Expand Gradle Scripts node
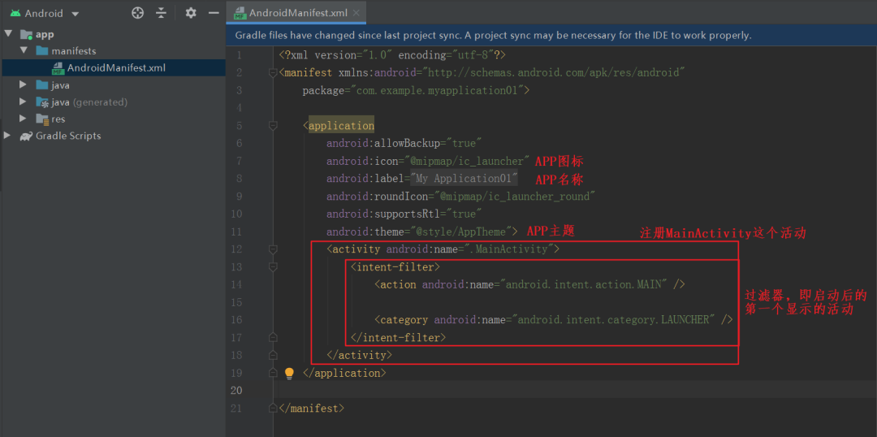This screenshot has width=877, height=437. pos(7,136)
